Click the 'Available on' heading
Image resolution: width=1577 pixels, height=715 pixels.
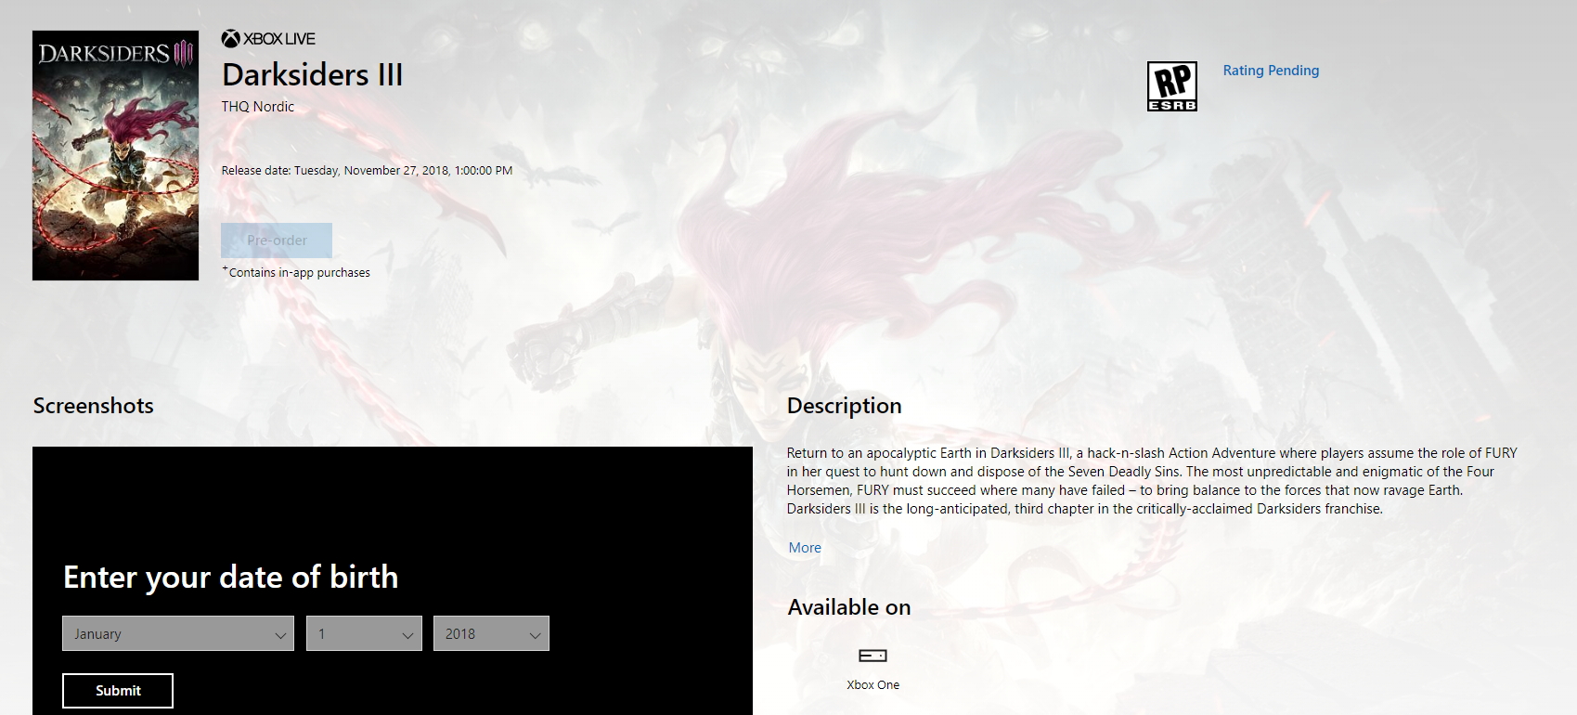849,607
